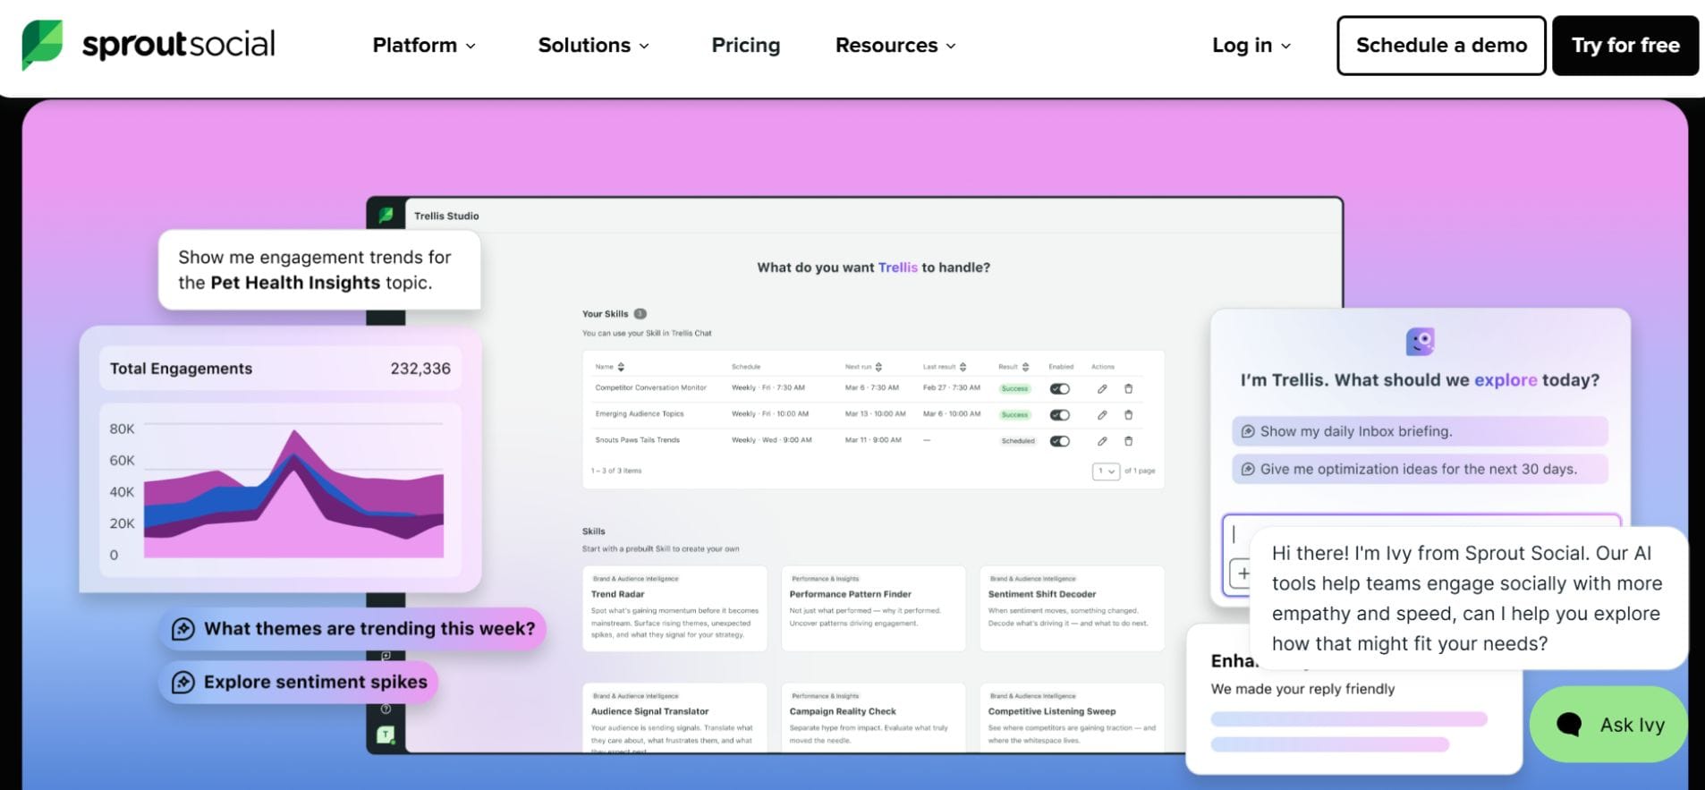Expand the Solutions menu
This screenshot has width=1705, height=790.
[x=593, y=45]
